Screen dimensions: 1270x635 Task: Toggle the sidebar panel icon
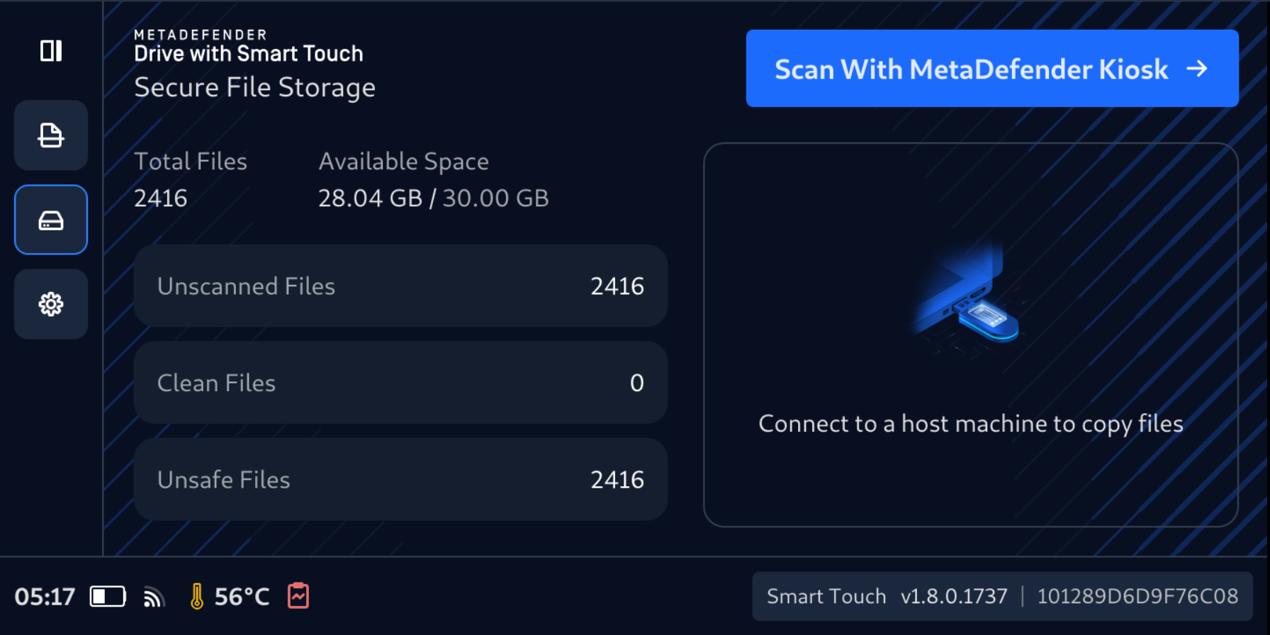pyautogui.click(x=51, y=51)
